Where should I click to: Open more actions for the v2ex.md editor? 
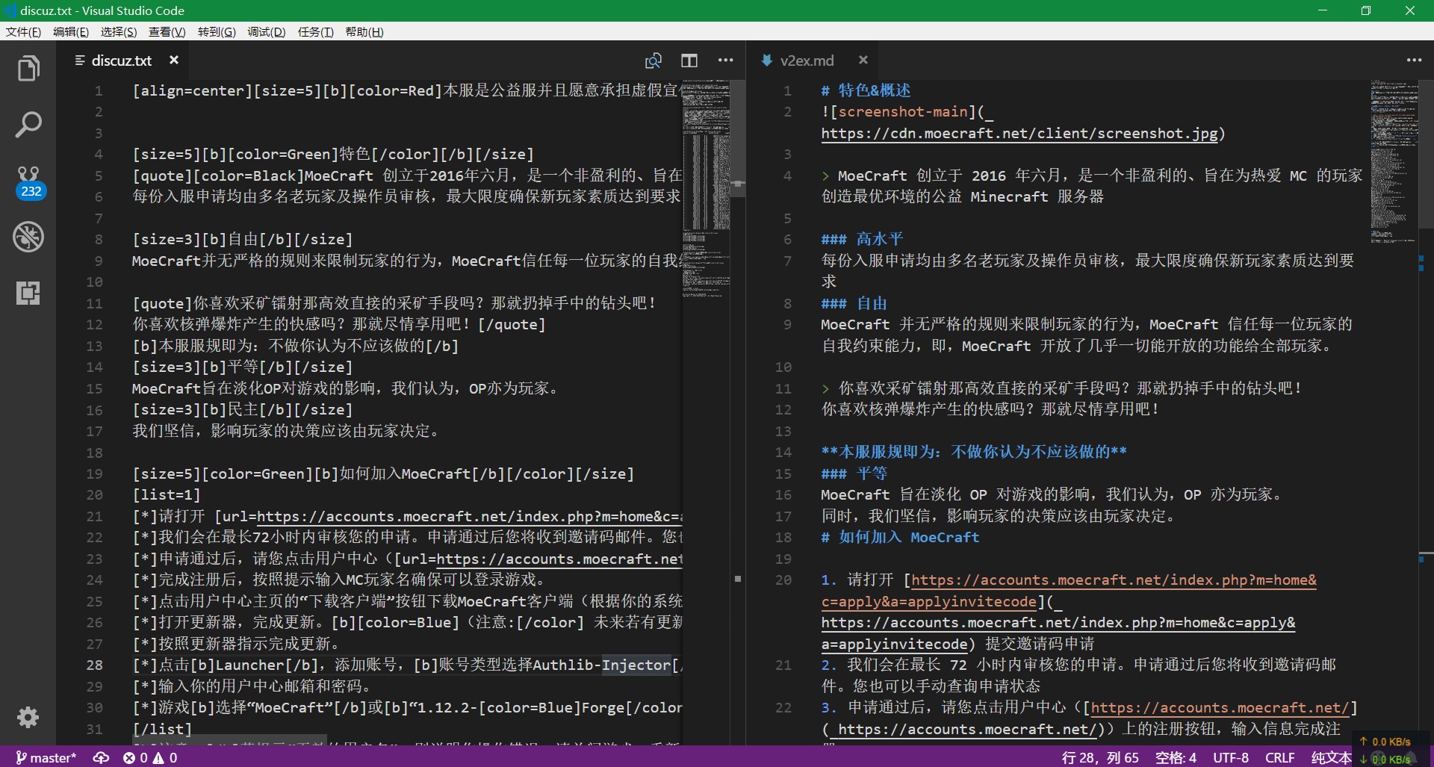point(1414,60)
